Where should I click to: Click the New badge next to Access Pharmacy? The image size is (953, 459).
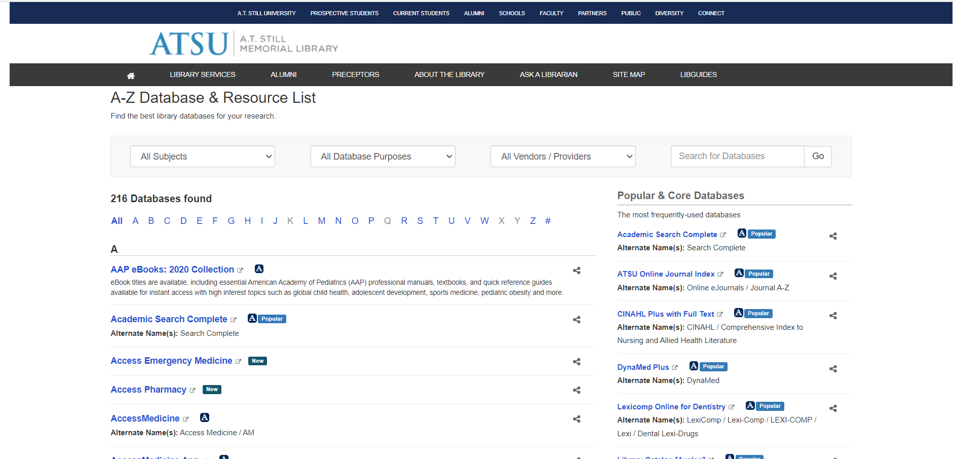coord(212,390)
